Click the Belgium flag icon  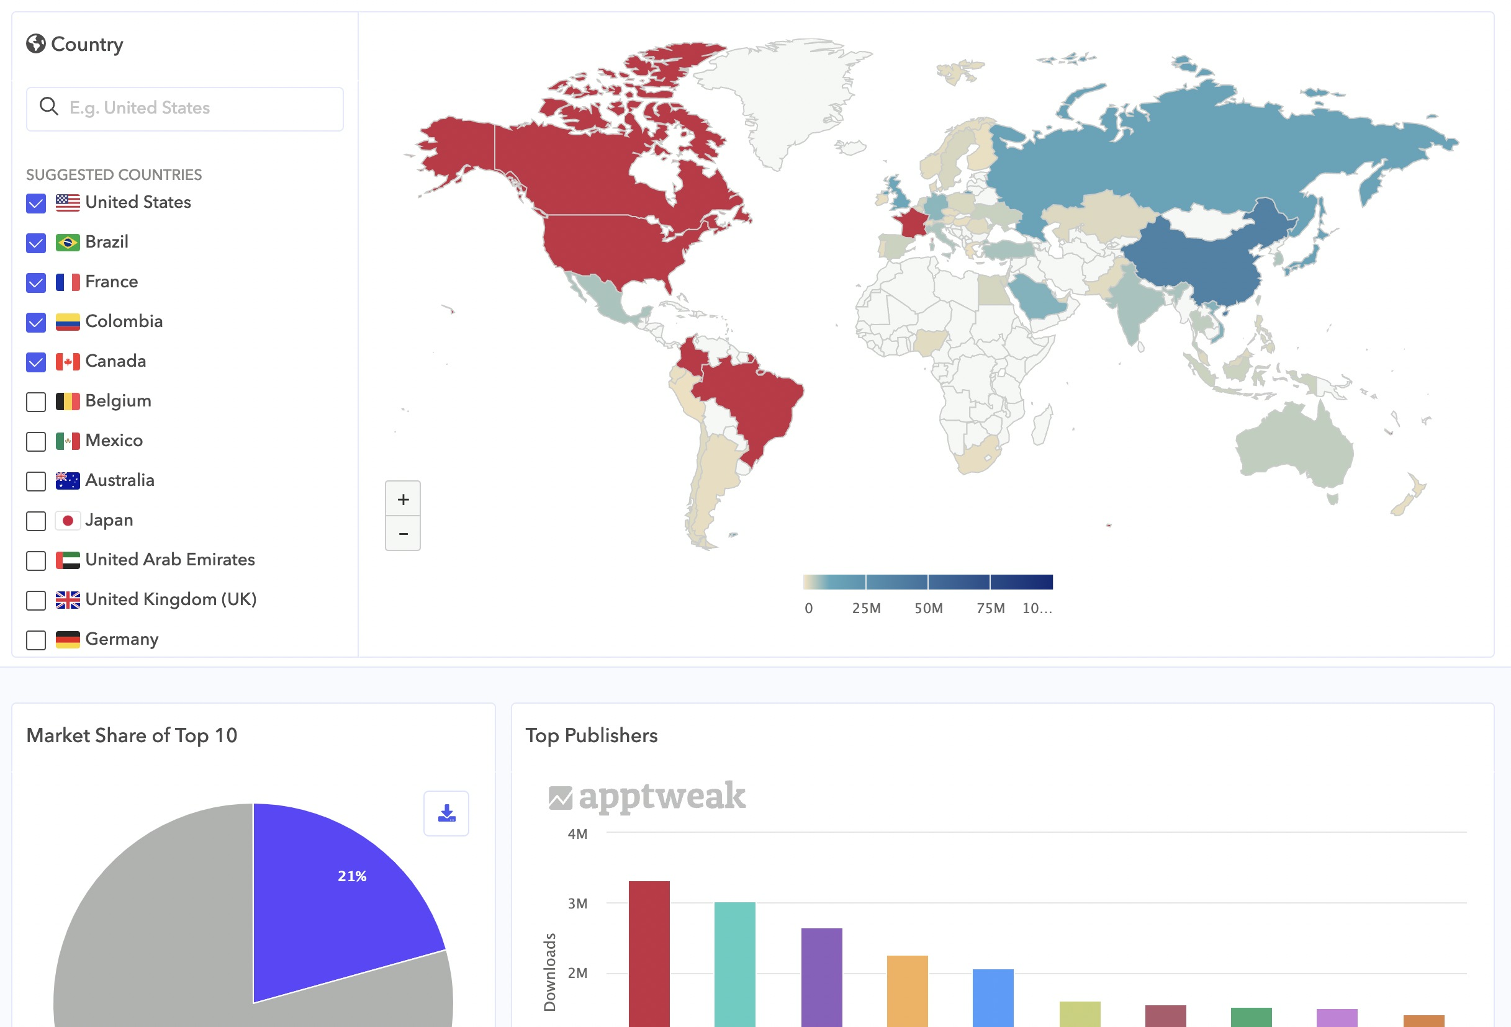pyautogui.click(x=68, y=401)
